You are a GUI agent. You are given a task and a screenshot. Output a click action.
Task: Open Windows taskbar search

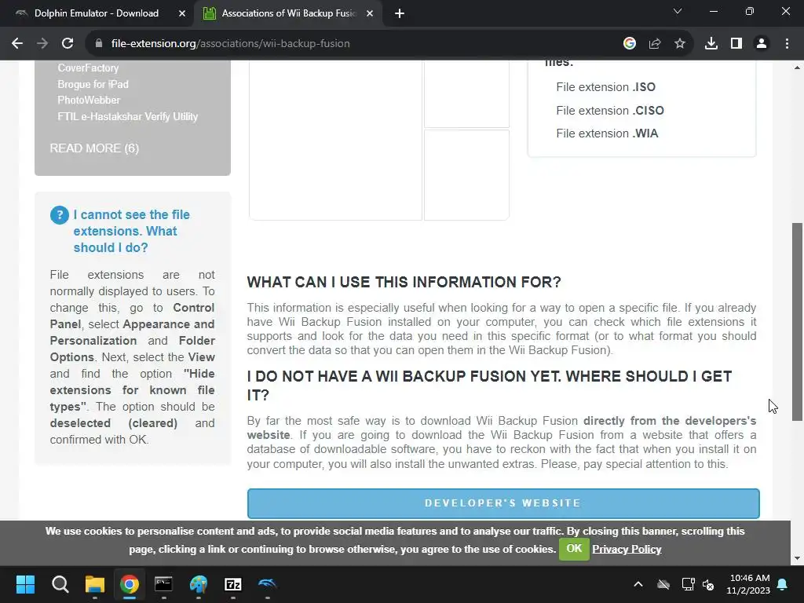[60, 584]
